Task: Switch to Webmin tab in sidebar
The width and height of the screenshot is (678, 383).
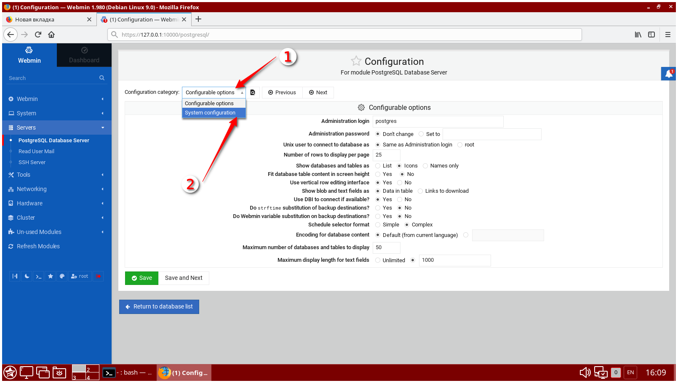Action: (29, 55)
